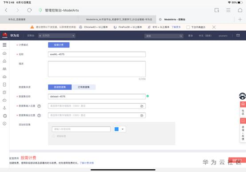Tap the address bar 管理控制台-ModelArts
Image resolution: width=246 pixels, height=172 pixels.
coord(62,10)
